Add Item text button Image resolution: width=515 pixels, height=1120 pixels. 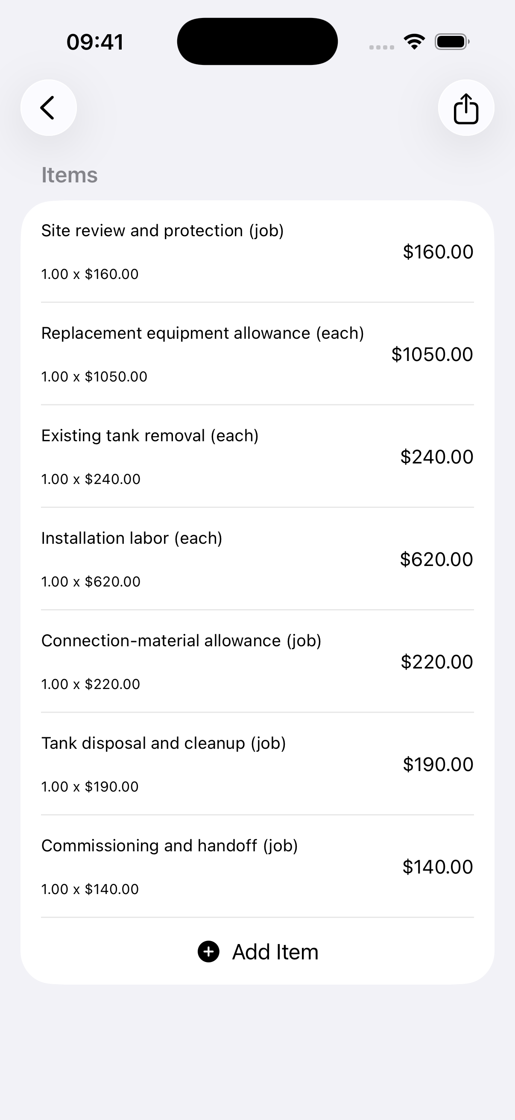point(275,952)
